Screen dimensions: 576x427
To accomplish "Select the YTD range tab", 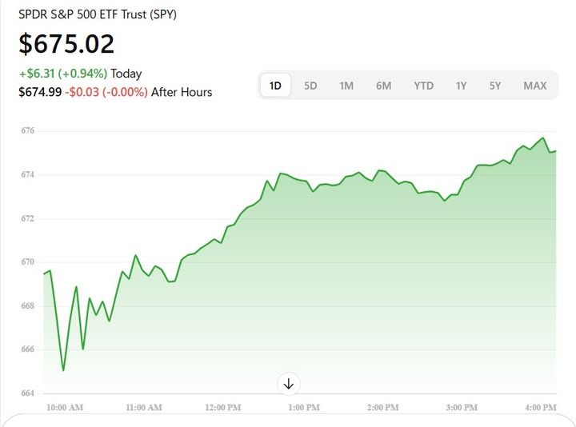I will tap(423, 86).
